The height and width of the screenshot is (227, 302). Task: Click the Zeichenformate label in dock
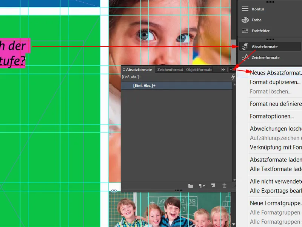click(266, 58)
